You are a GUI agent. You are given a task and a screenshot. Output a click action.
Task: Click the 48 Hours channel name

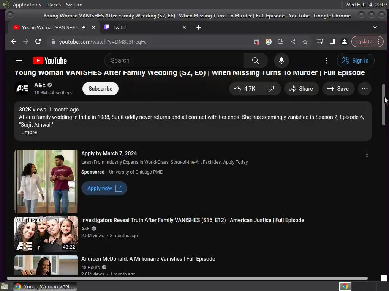tap(90, 267)
